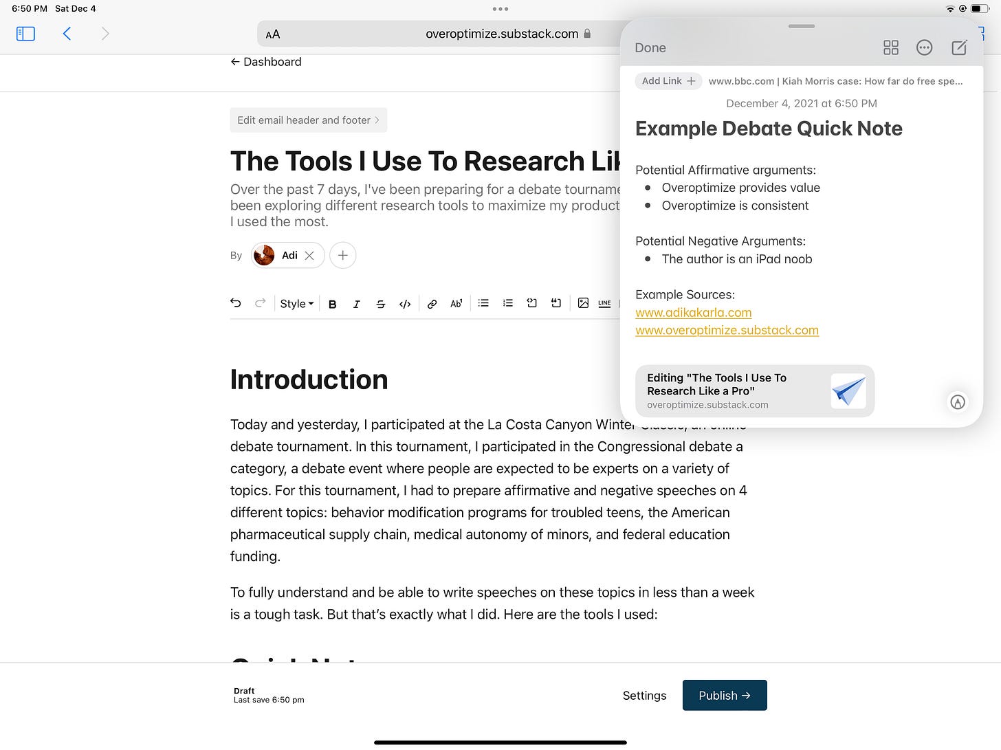The image size is (1001, 750).
Task: Create a numbered list
Action: (x=507, y=303)
